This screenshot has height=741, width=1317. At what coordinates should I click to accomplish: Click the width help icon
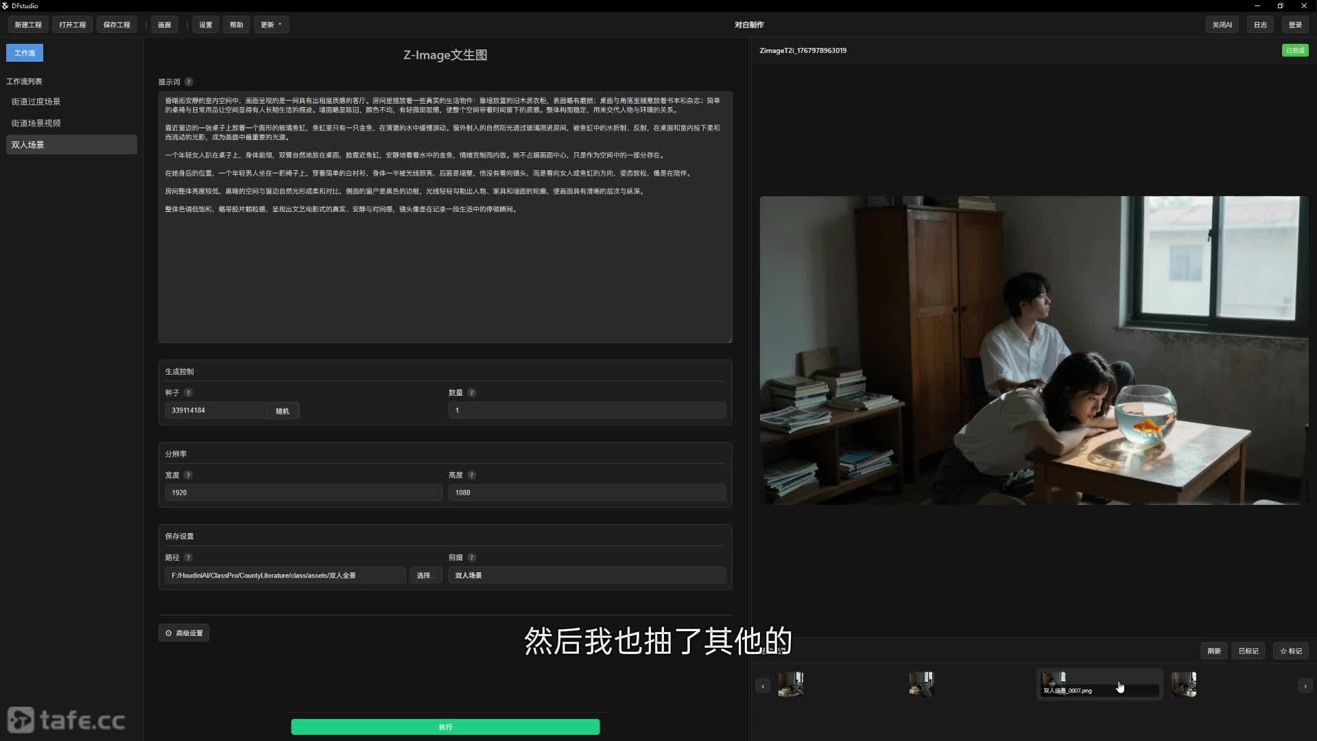click(x=188, y=475)
